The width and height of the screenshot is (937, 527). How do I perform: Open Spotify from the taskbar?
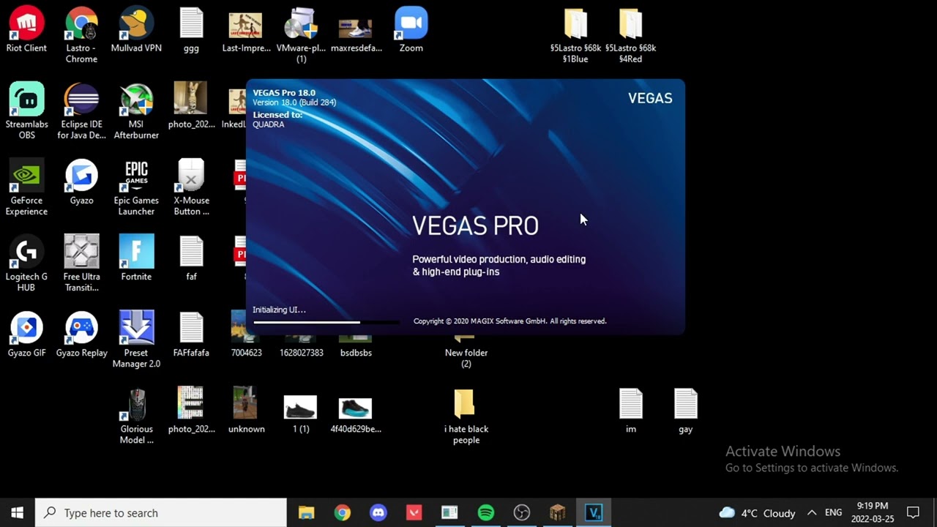[x=485, y=512]
